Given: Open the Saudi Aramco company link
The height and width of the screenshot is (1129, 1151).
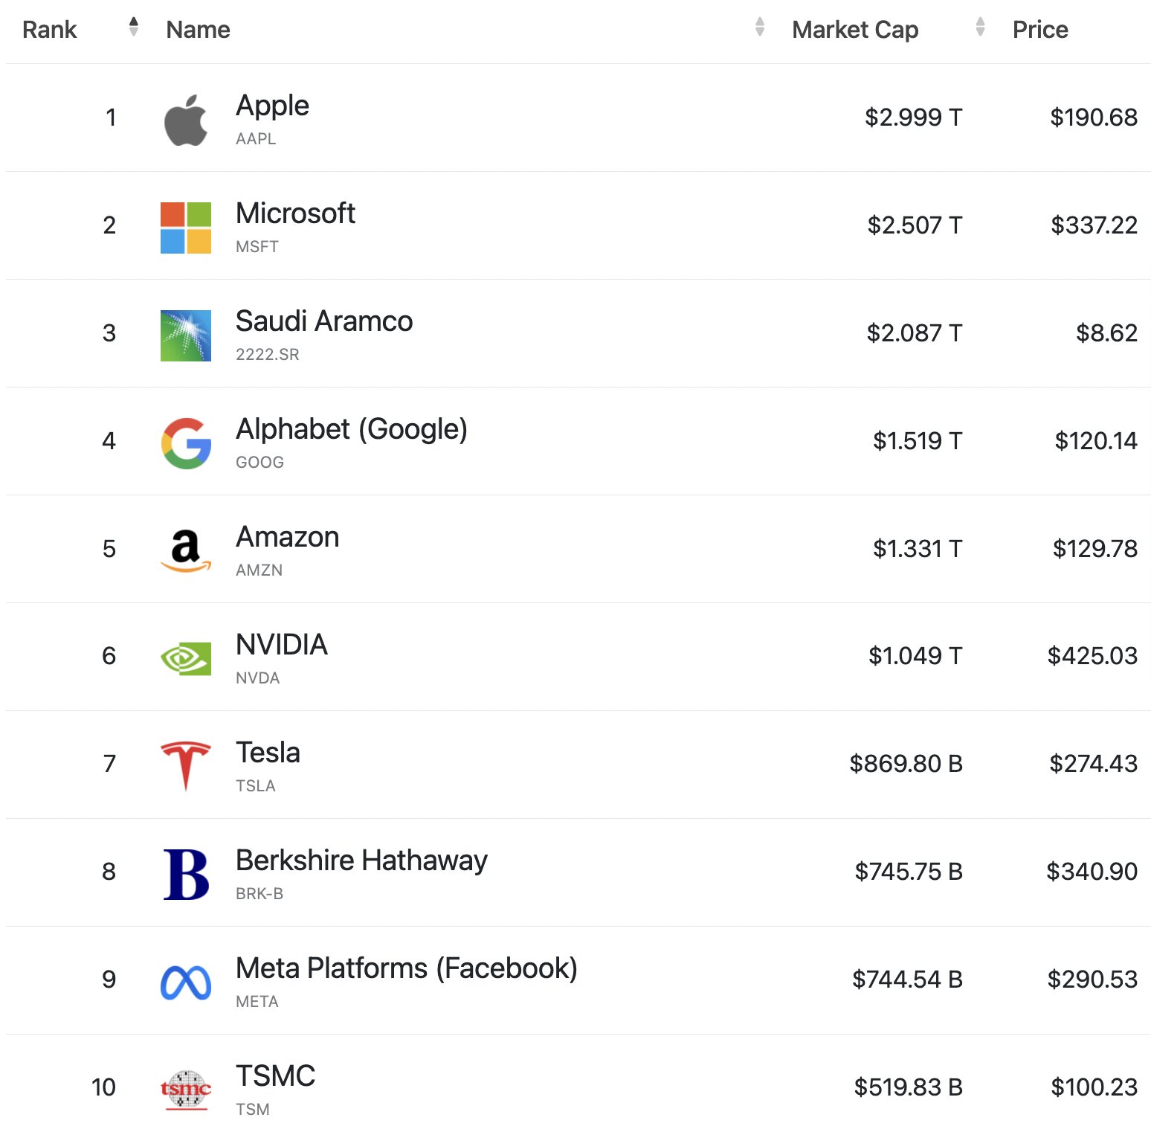Looking at the screenshot, I should tap(324, 321).
